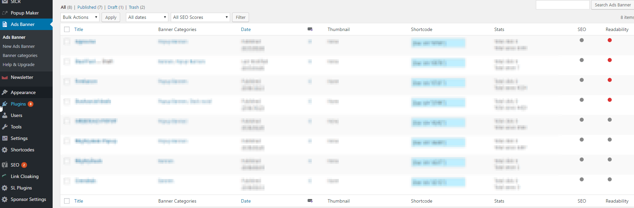This screenshot has height=208, width=634.
Task: Click Stats column label in footer row
Action: pyautogui.click(x=499, y=201)
